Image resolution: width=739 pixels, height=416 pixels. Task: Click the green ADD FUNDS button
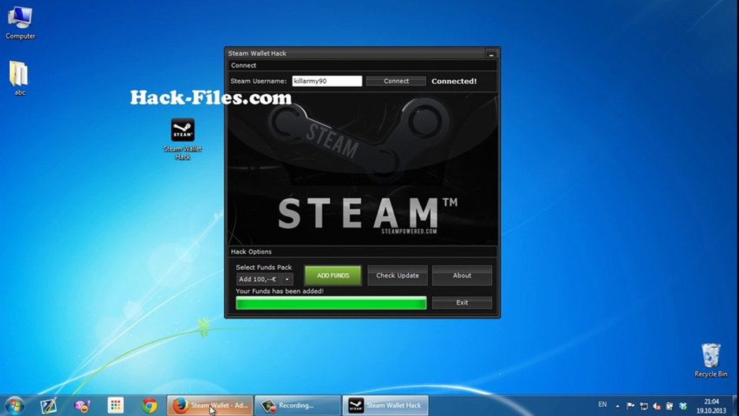tap(333, 276)
